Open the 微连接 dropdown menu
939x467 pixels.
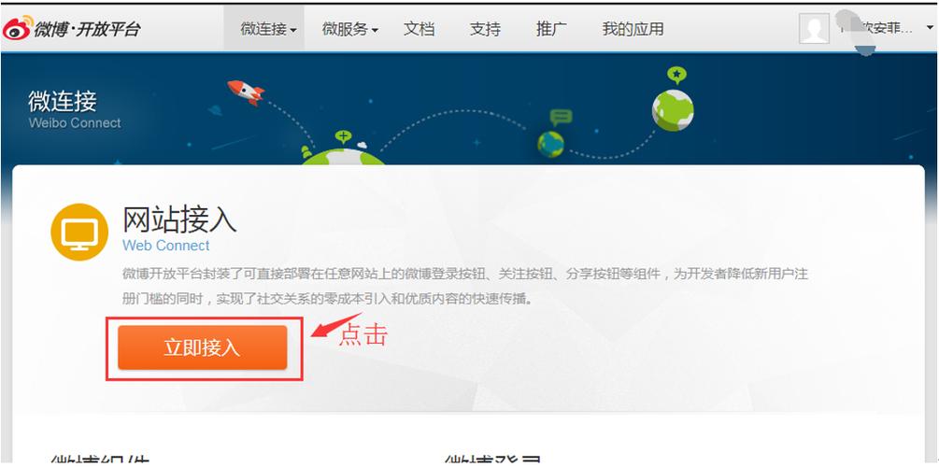(264, 29)
